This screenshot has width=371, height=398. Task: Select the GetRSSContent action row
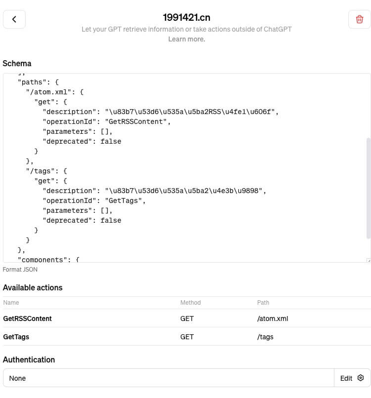[187, 318]
